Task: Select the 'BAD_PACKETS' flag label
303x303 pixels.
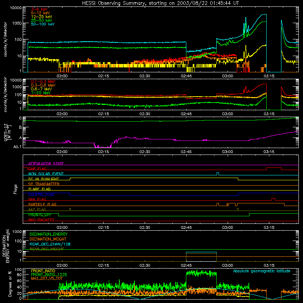Action: pos(41,220)
